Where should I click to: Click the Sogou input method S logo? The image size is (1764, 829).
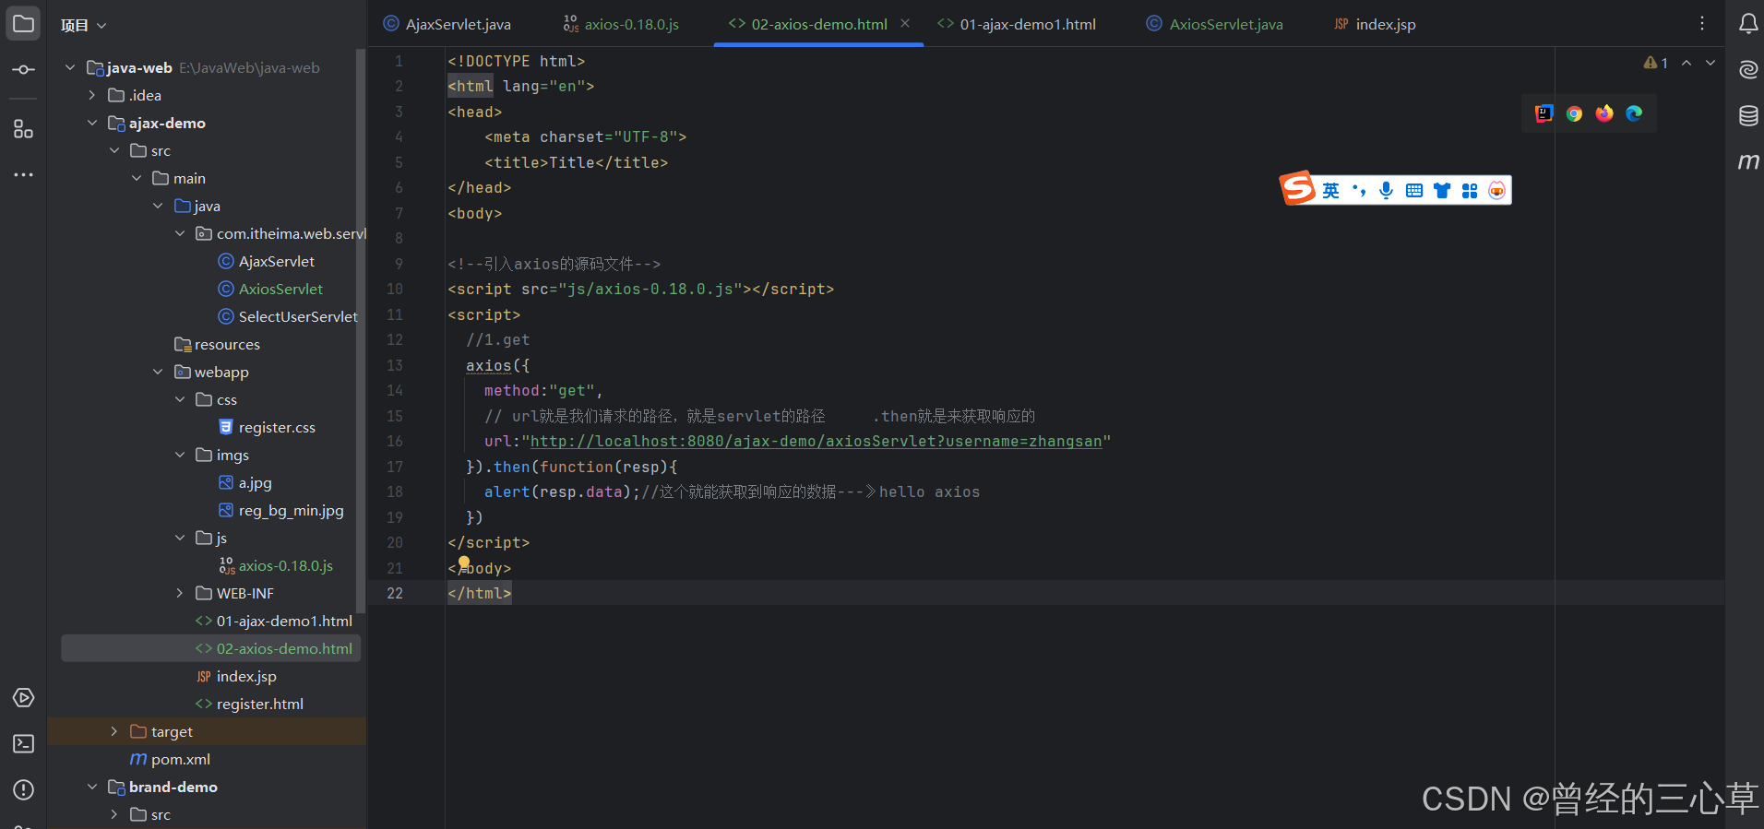coord(1297,188)
